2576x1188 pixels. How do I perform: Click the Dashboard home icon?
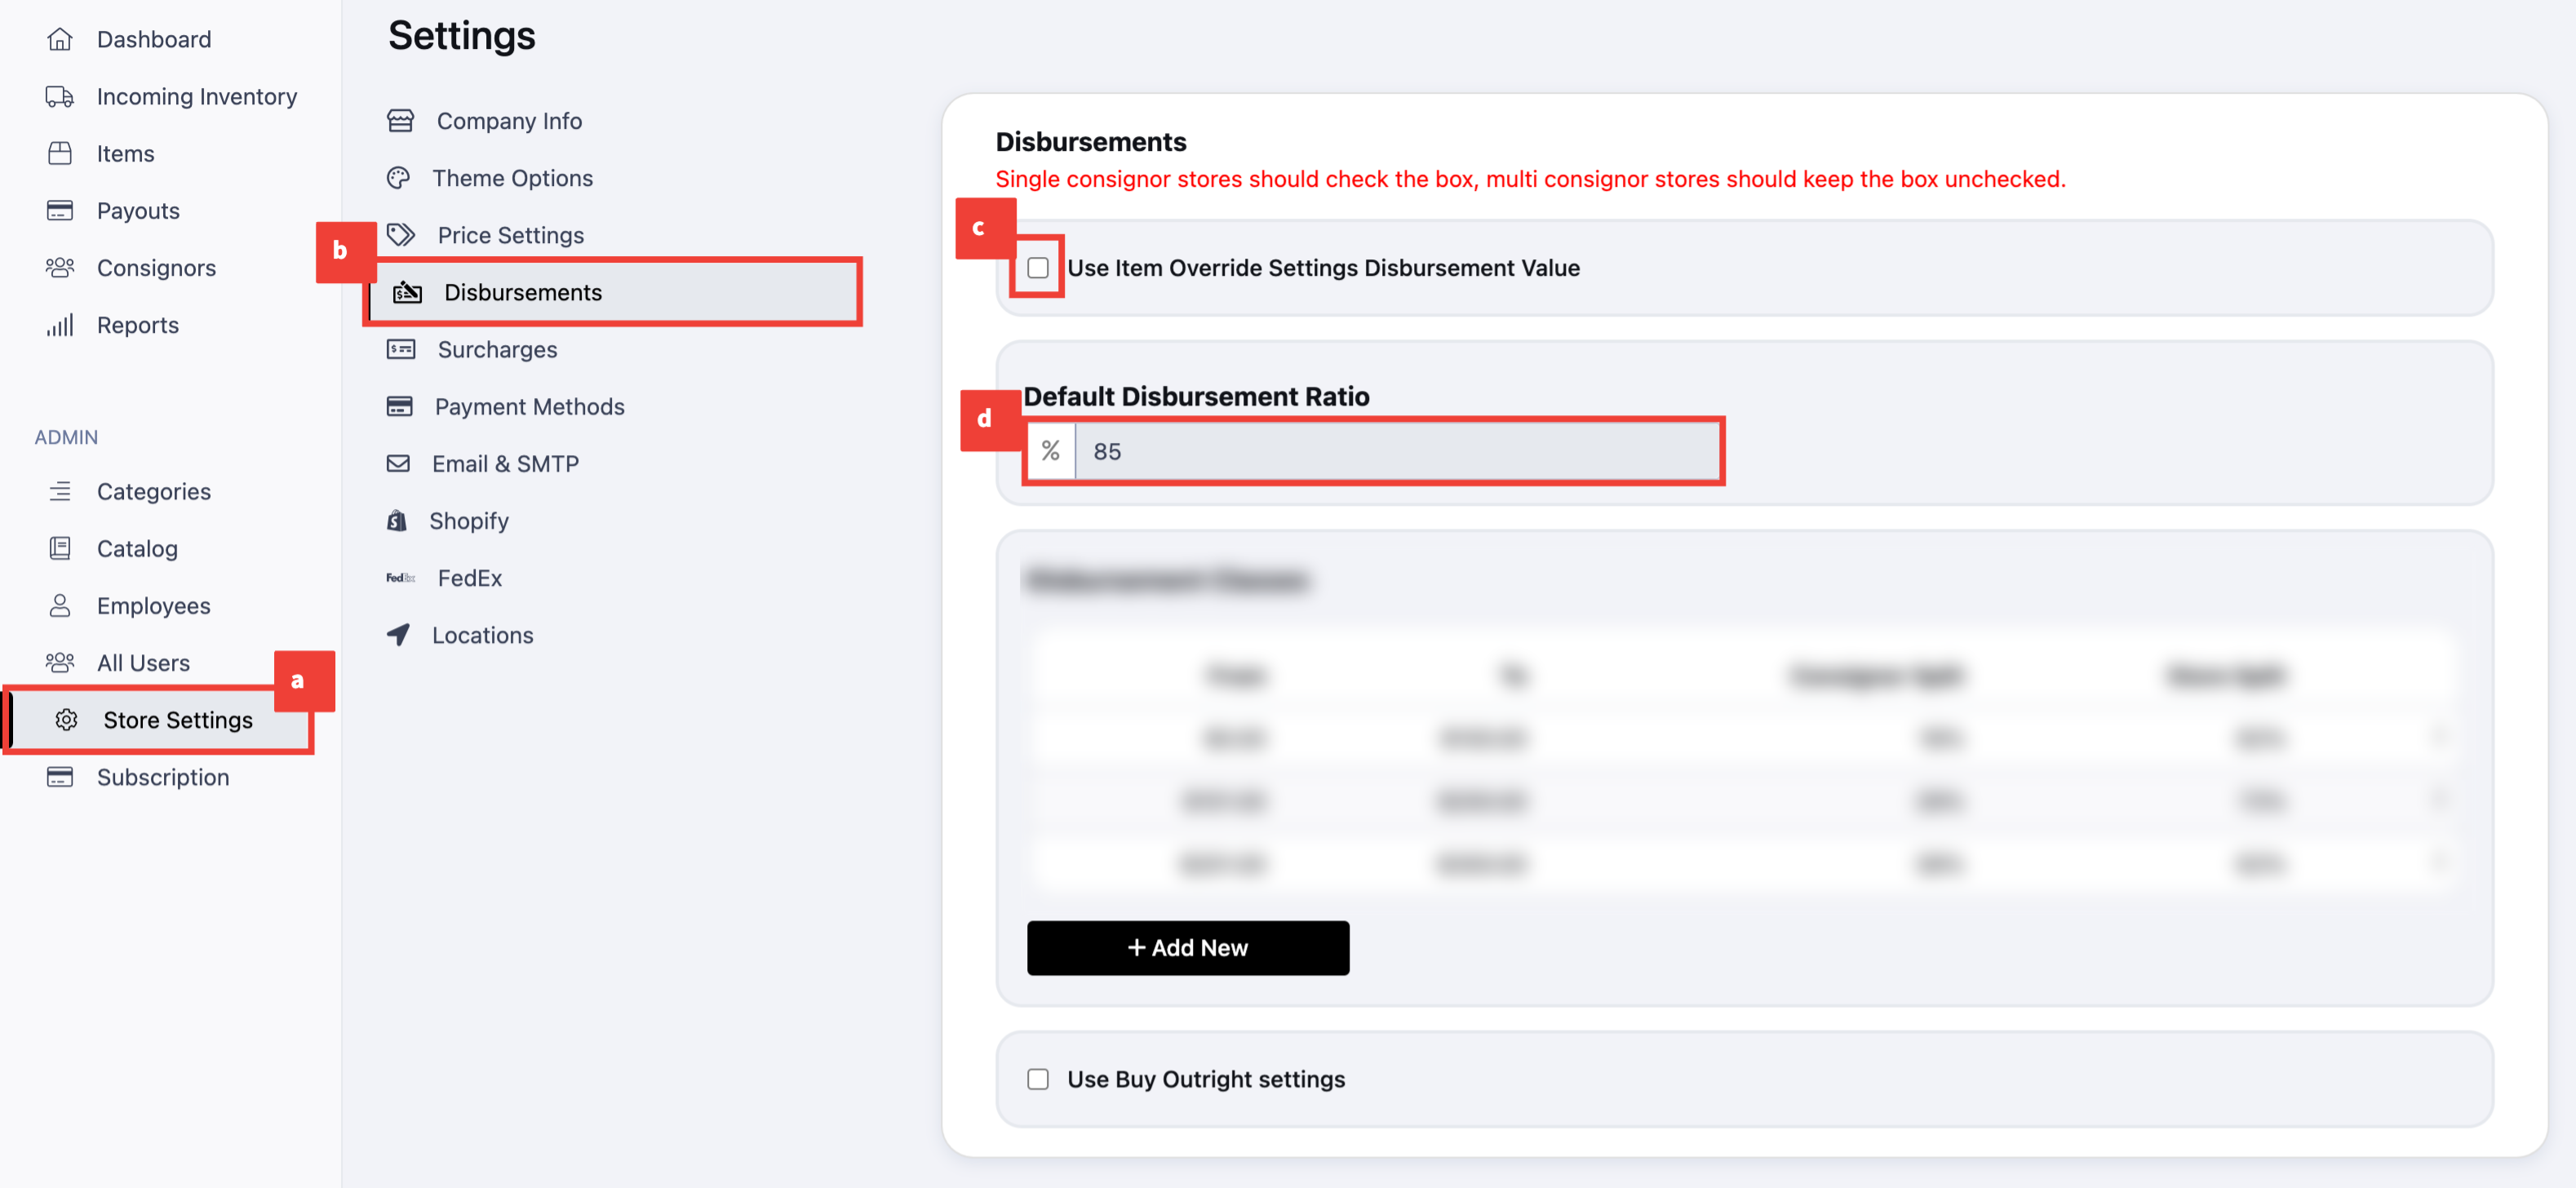tap(60, 39)
